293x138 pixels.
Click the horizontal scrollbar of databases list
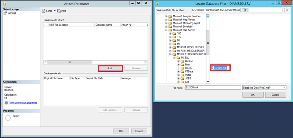coord(95,62)
